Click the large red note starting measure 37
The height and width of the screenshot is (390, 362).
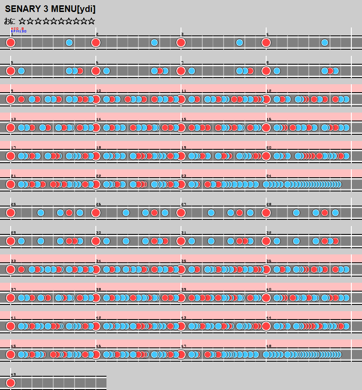click(11, 298)
